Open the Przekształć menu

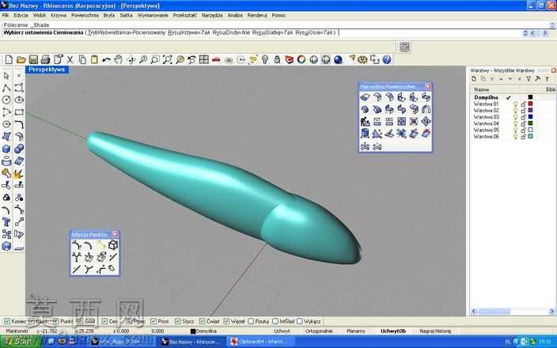coord(184,15)
